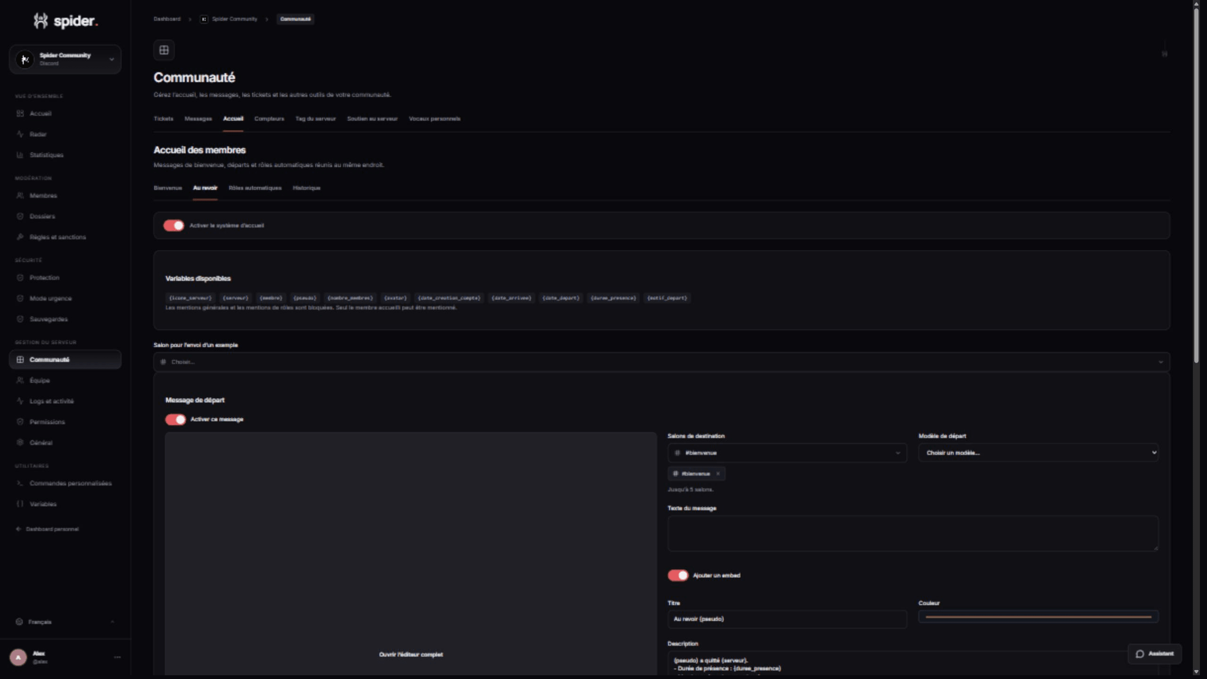Open Variables in the sidebar
The height and width of the screenshot is (679, 1207).
coord(65,504)
